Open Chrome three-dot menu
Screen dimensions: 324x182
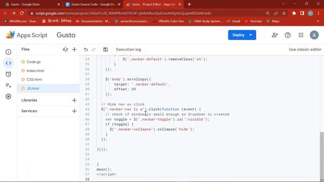[318, 13]
